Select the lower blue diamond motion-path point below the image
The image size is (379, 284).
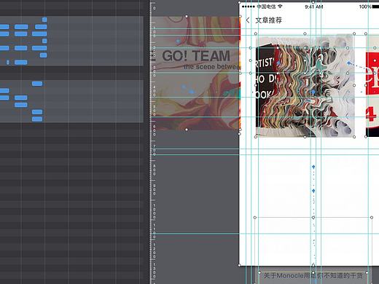coord(313,191)
